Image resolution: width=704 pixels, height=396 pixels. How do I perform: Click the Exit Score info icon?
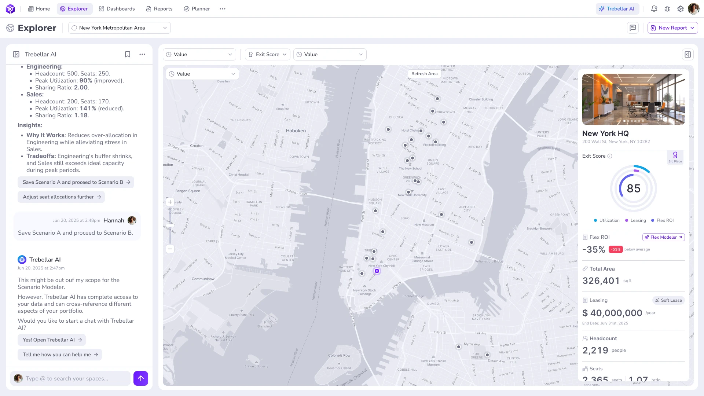[x=610, y=156]
